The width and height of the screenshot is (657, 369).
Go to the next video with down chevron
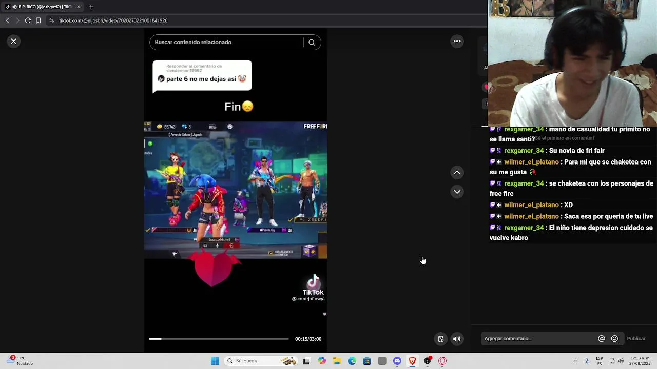tap(457, 192)
